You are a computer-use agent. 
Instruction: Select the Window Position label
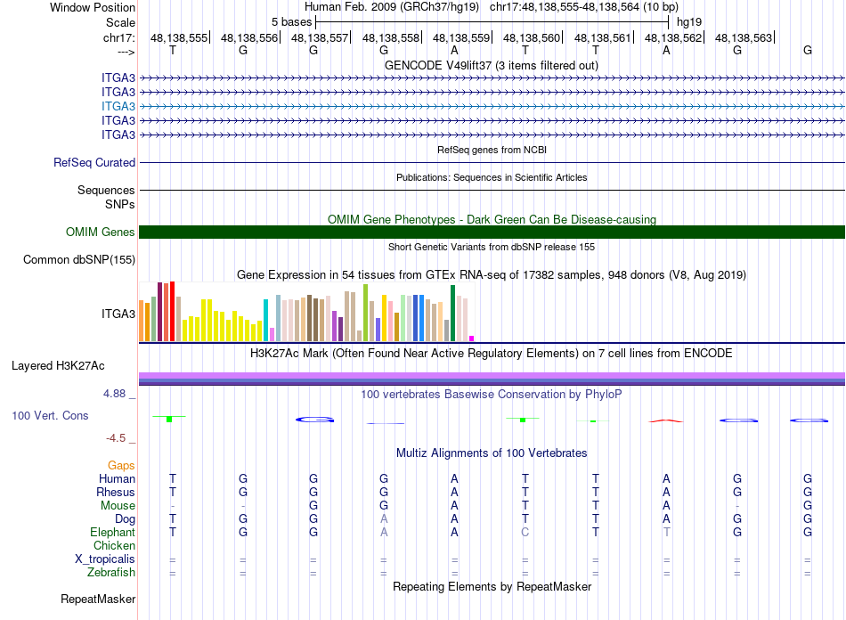pos(93,7)
